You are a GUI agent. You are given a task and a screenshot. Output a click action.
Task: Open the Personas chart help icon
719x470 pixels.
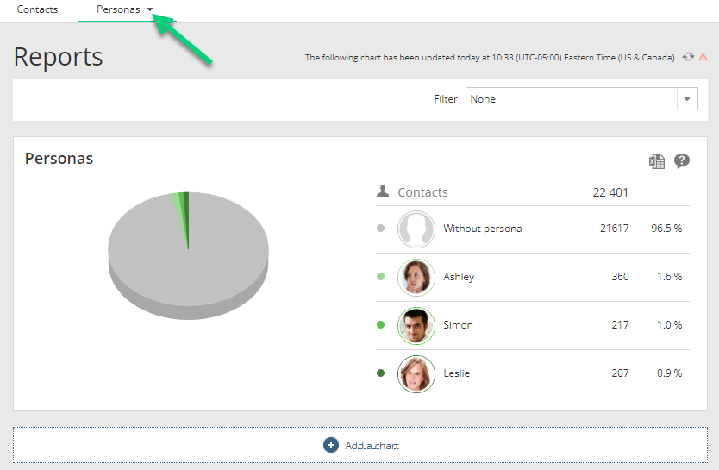pos(682,161)
